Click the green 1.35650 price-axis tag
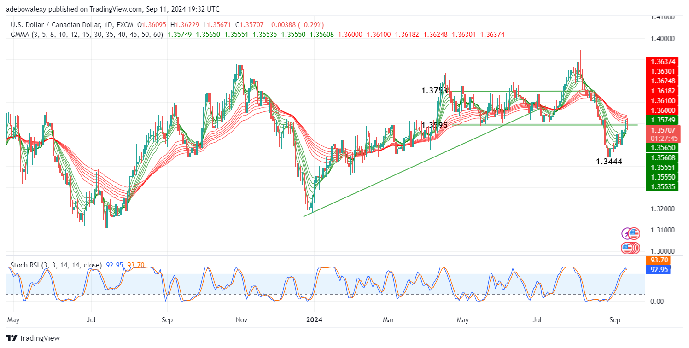This screenshot has width=689, height=348. click(x=661, y=148)
